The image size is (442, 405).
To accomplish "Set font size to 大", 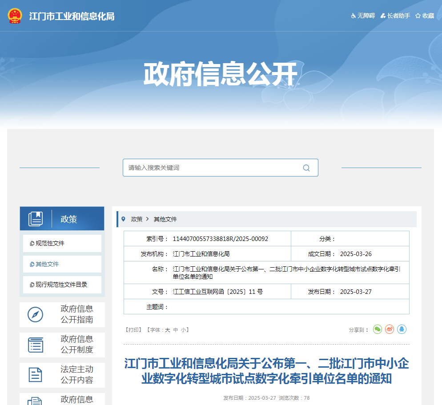I will [x=168, y=330].
